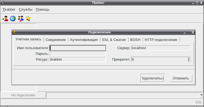Image resolution: width=204 pixels, height=107 pixels.
Task: Open the Помощь menu
Action: pos(43,10)
